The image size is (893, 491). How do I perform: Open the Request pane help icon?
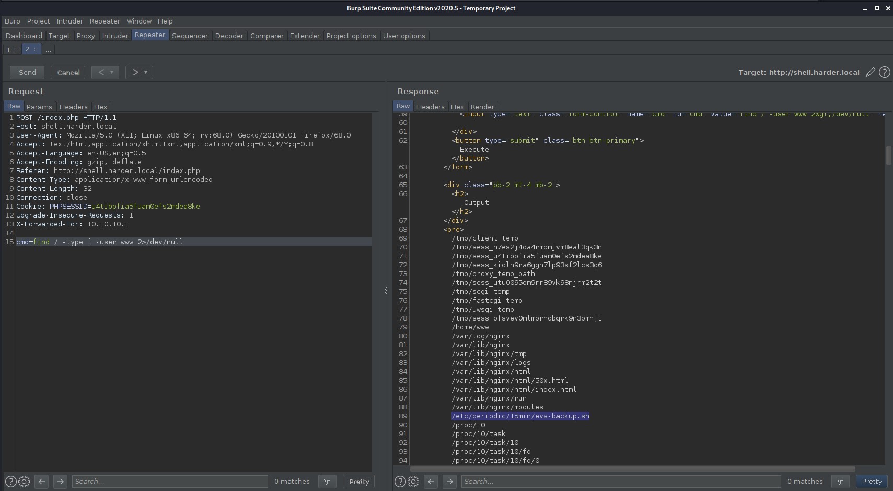[x=10, y=482]
